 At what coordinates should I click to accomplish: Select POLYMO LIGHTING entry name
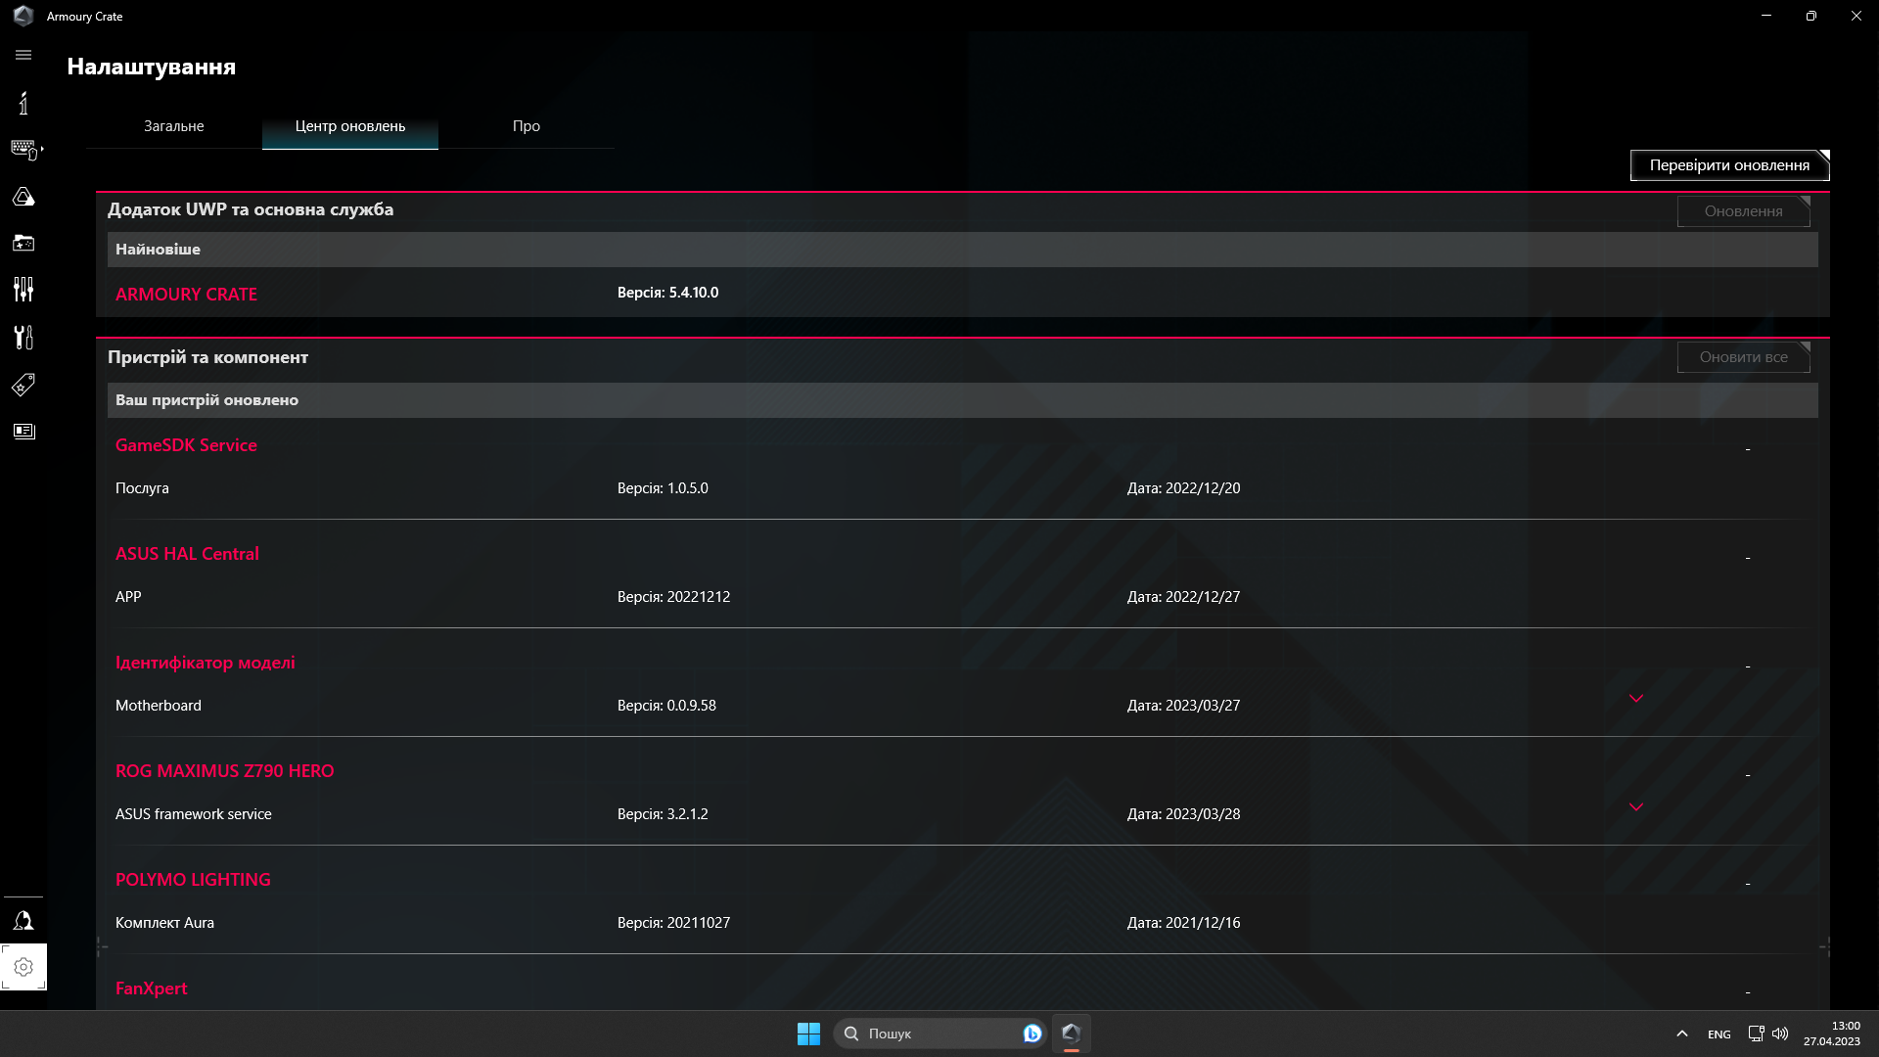click(193, 880)
